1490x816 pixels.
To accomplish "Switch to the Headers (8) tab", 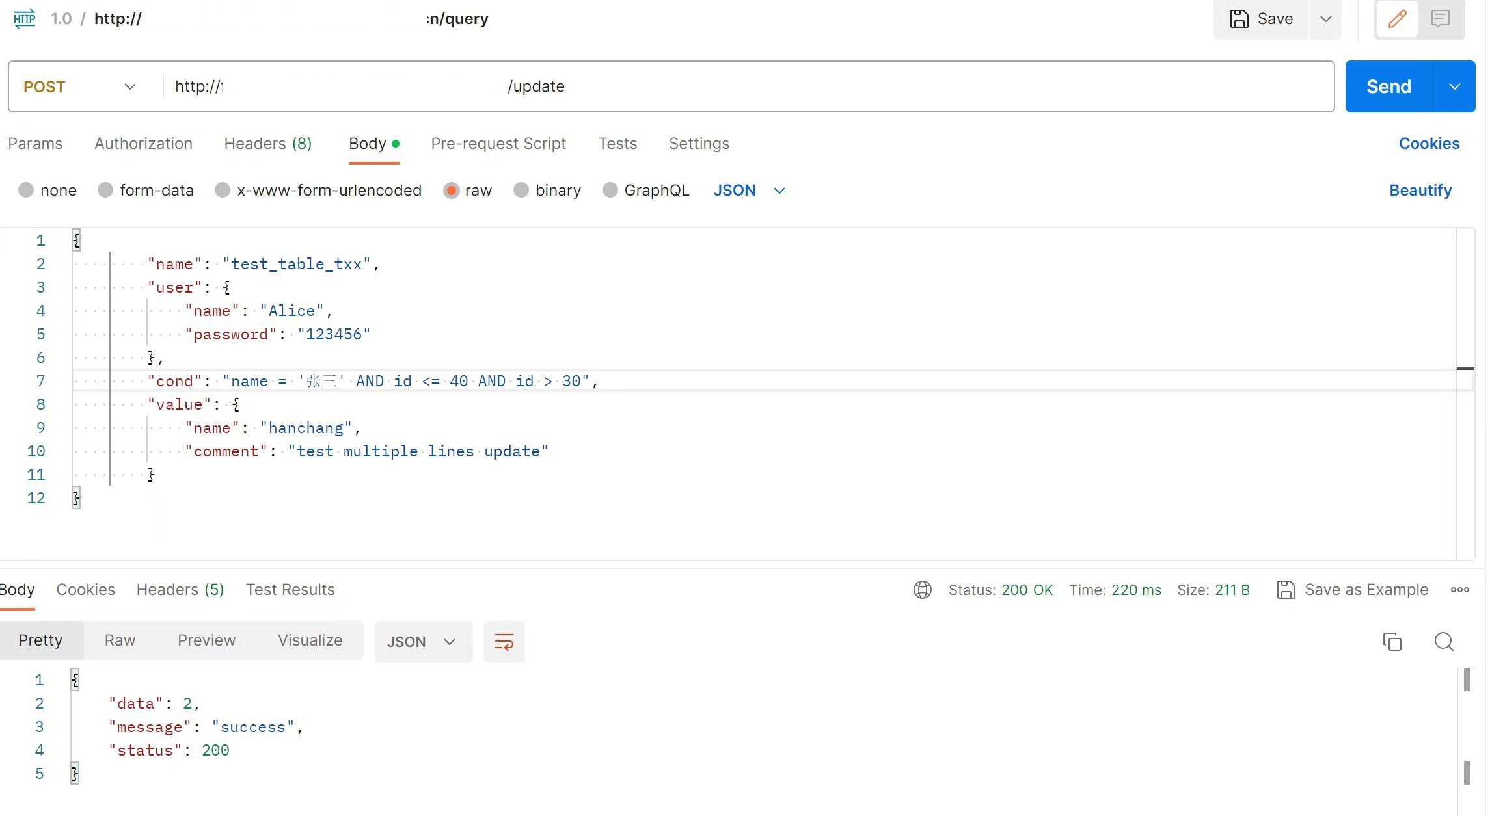I will 267,144.
